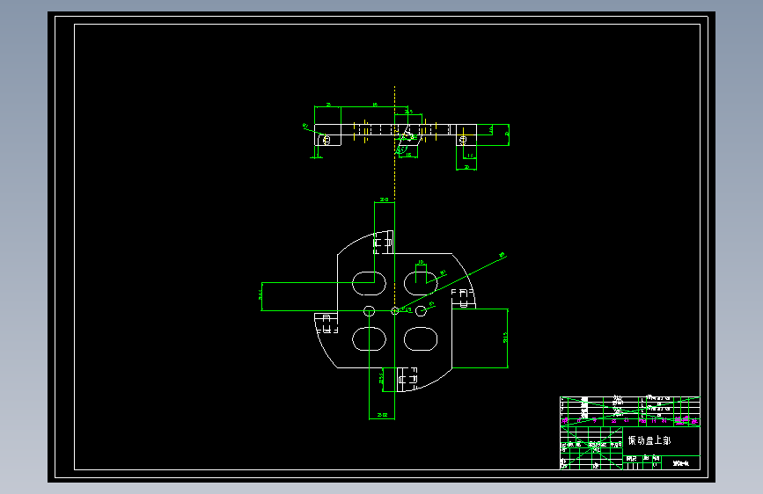Viewport: 763px width, 494px height.
Task: Click the drawing number cell in the title block
Action: pos(681,463)
